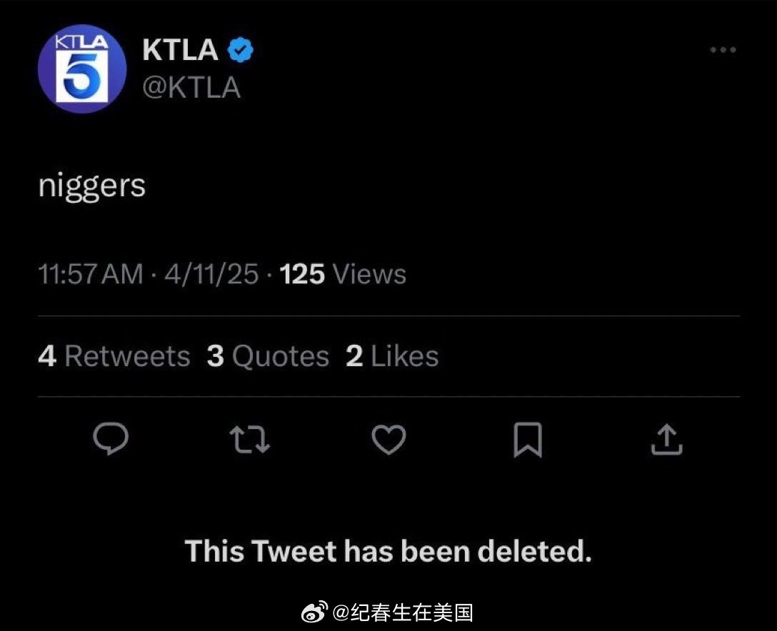Click the Weibo username watermark text
The image size is (777, 631).
pyautogui.click(x=403, y=612)
